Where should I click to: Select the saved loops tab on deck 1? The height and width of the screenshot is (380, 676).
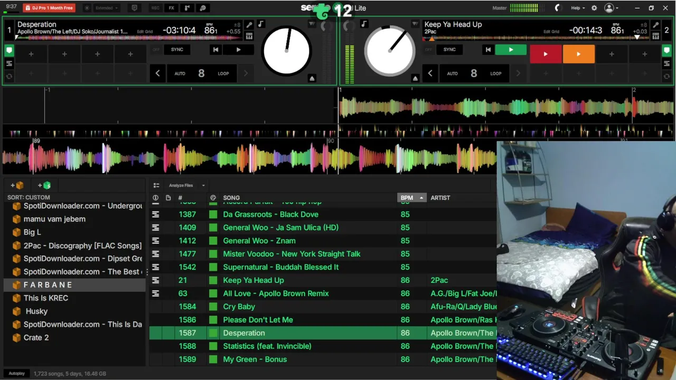tap(9, 64)
